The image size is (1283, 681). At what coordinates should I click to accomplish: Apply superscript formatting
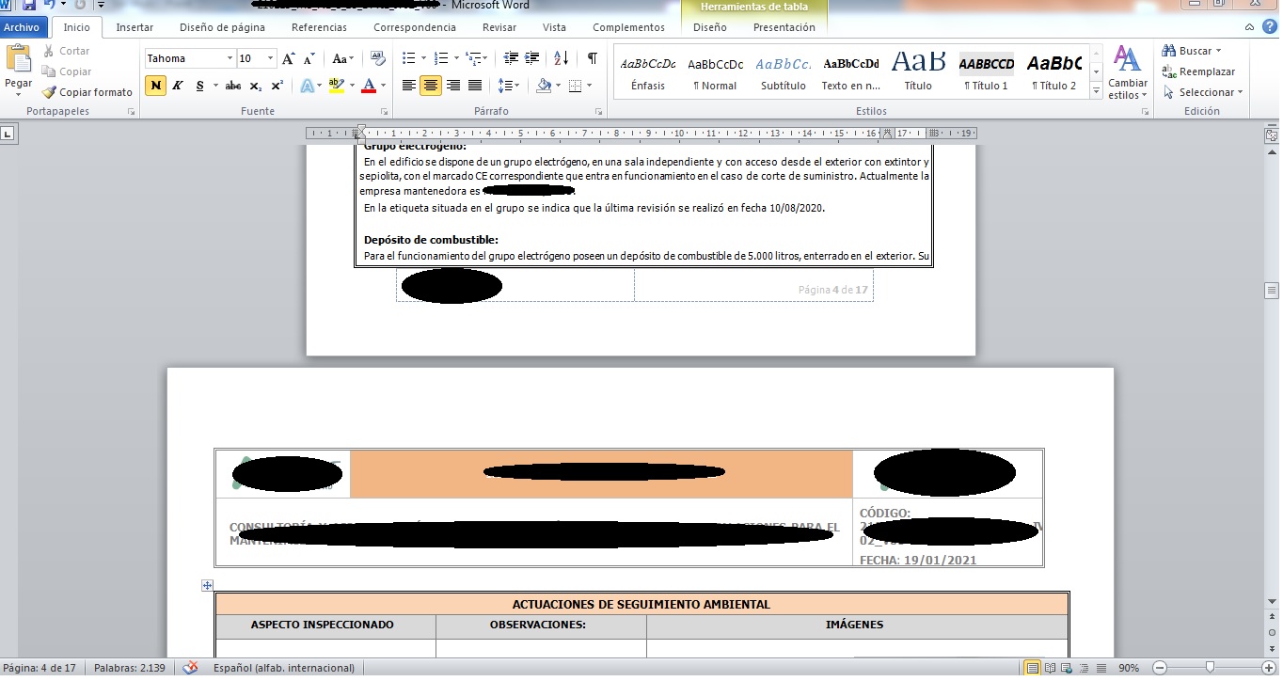tap(277, 86)
